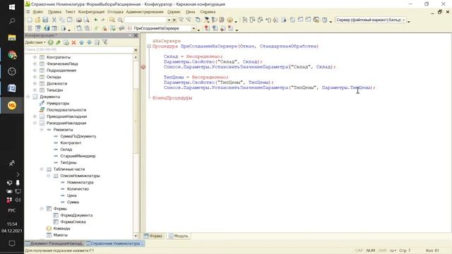The height and width of the screenshot is (254, 452).
Task: Expand the Контрагенты tree node
Action: pyautogui.click(x=35, y=57)
